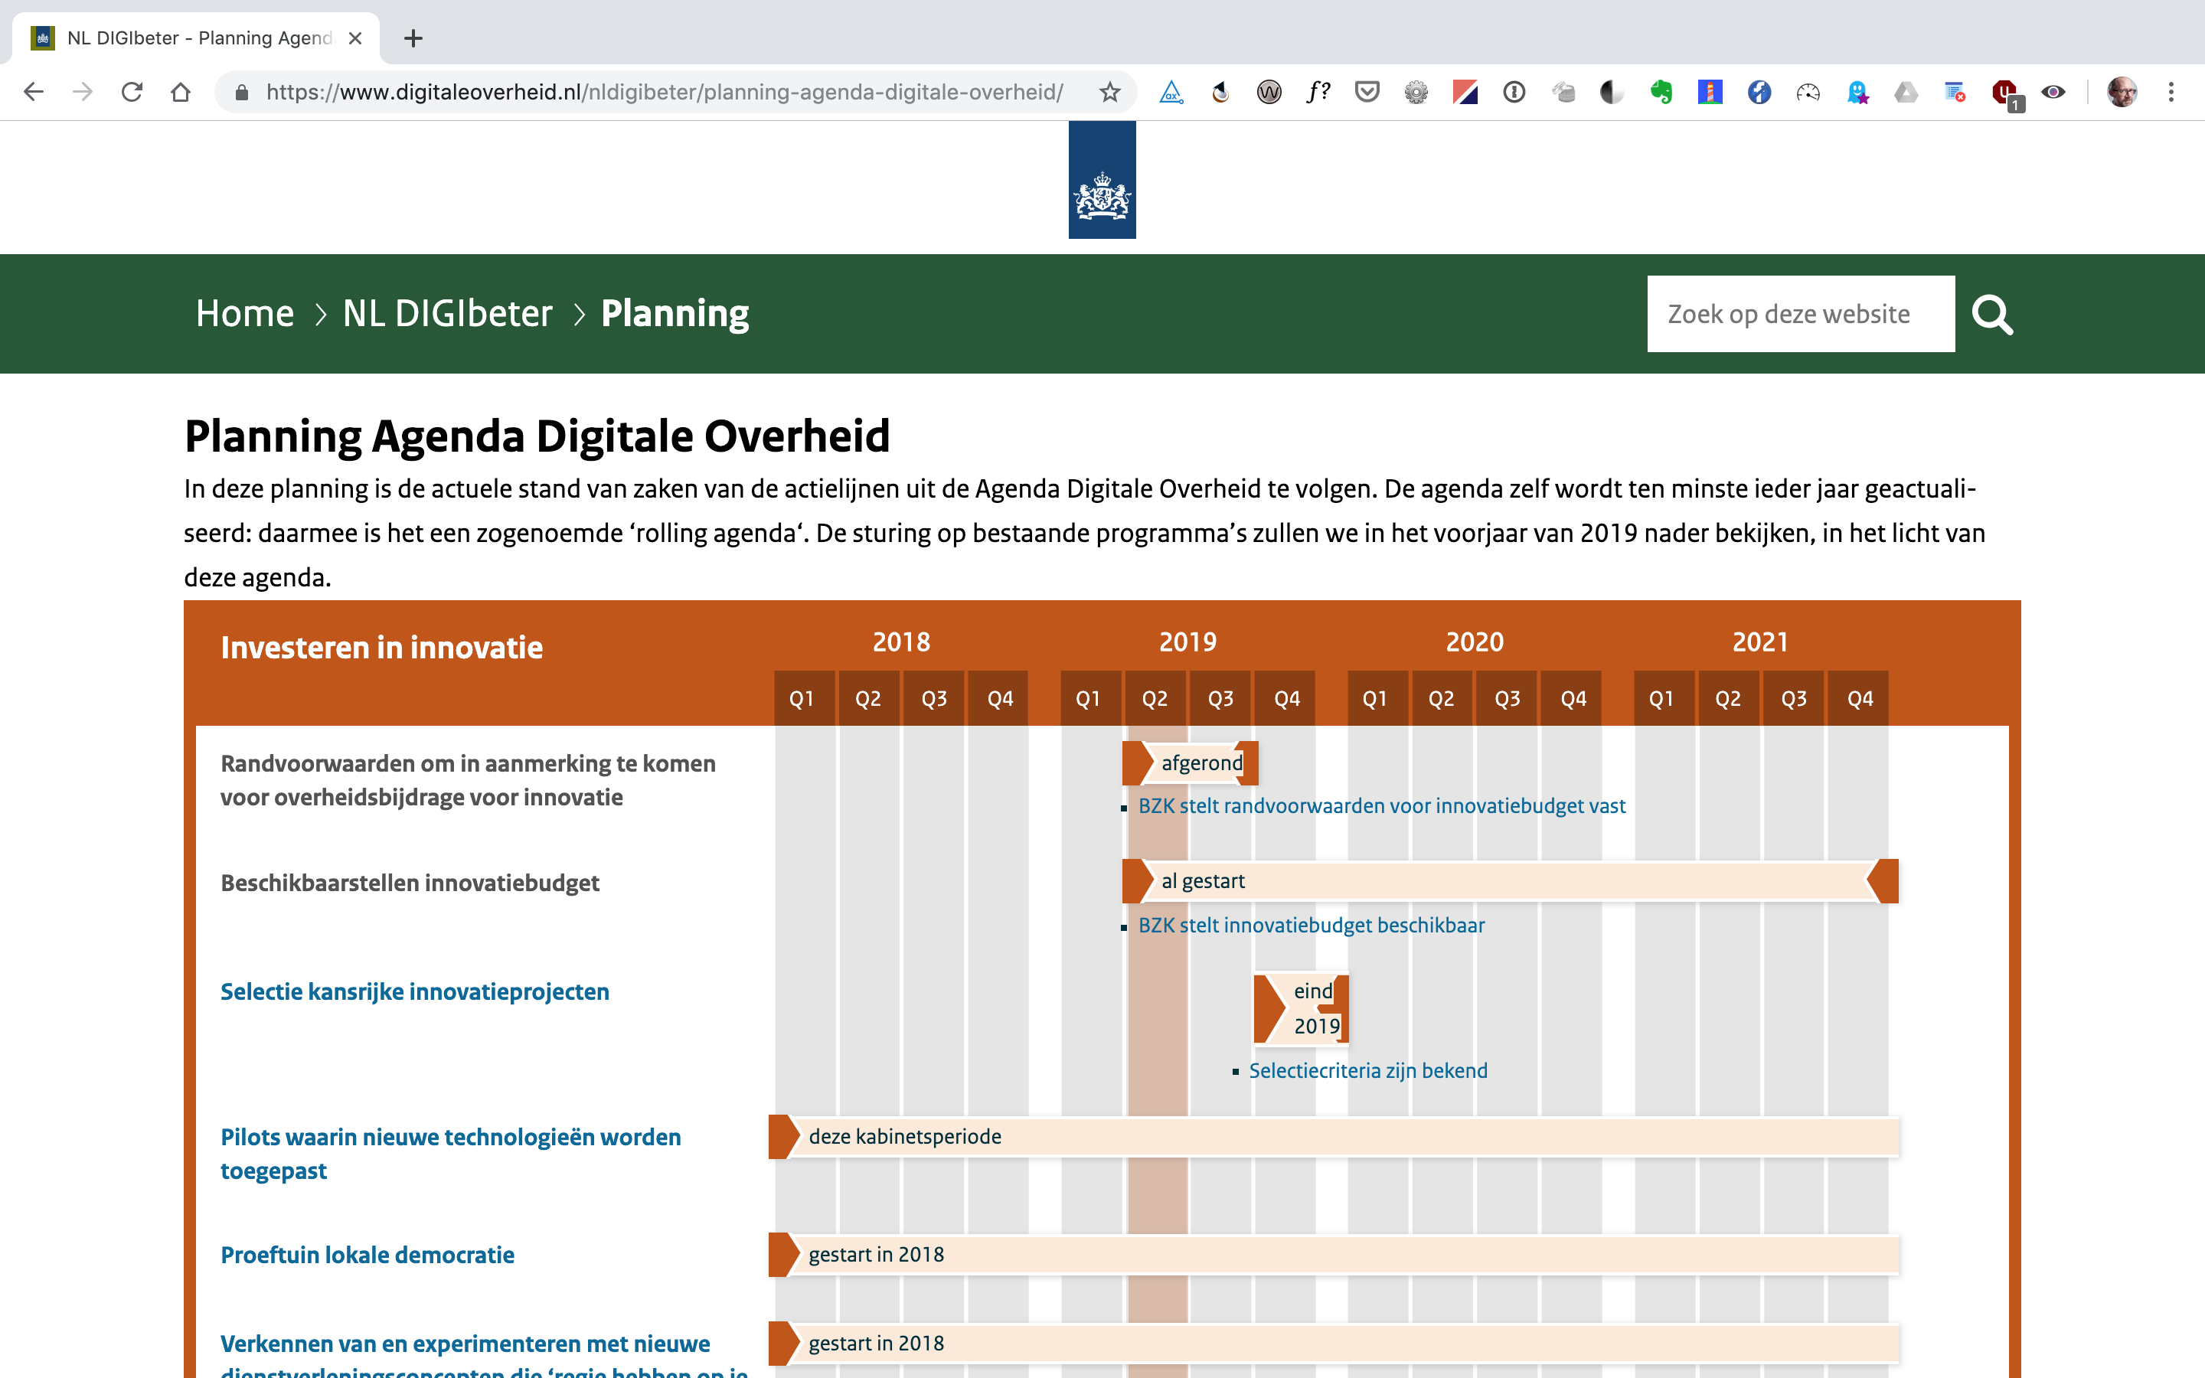Image resolution: width=2205 pixels, height=1378 pixels.
Task: Open the half-black contrast circle extension
Action: click(x=1612, y=92)
